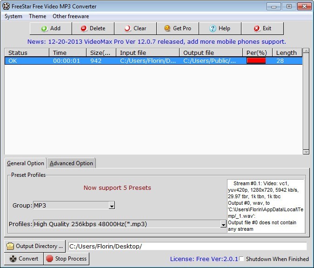
Task: Click the Stop Process red circle icon
Action: tap(49, 259)
